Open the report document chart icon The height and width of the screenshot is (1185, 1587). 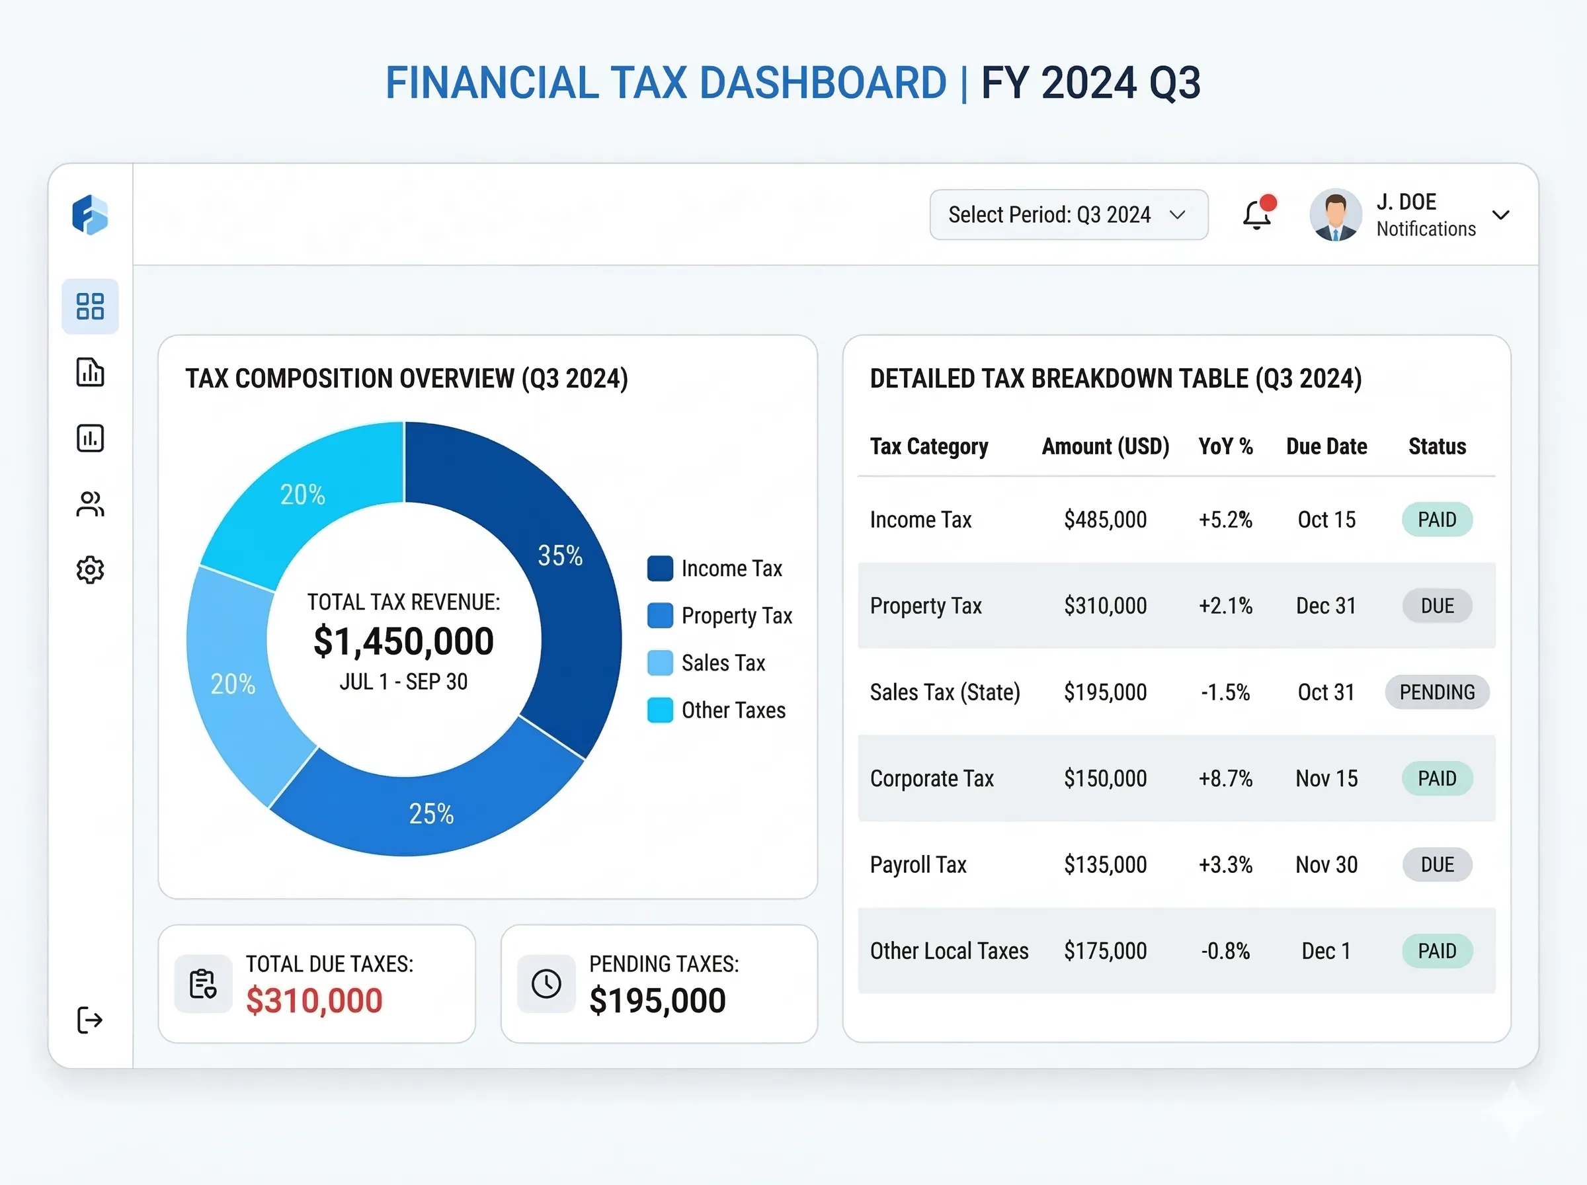coord(91,372)
